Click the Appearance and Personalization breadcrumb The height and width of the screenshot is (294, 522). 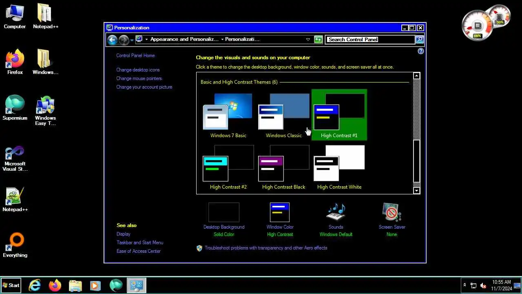184,39
